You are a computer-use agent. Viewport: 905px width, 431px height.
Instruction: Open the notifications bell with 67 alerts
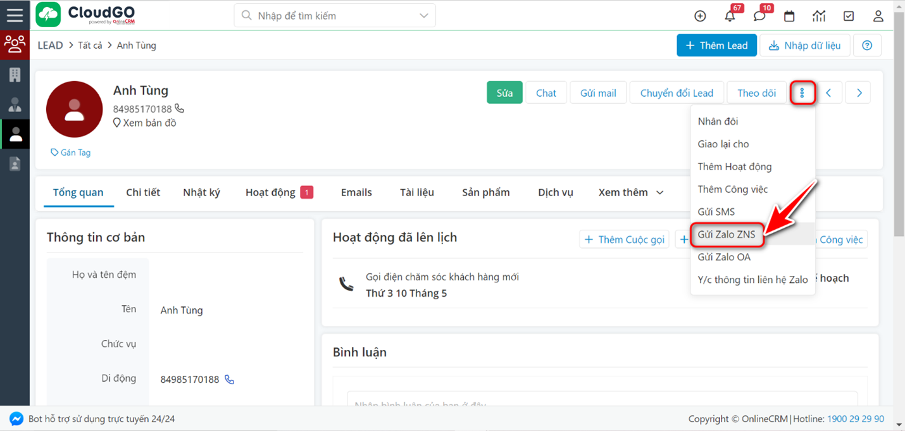pos(730,16)
